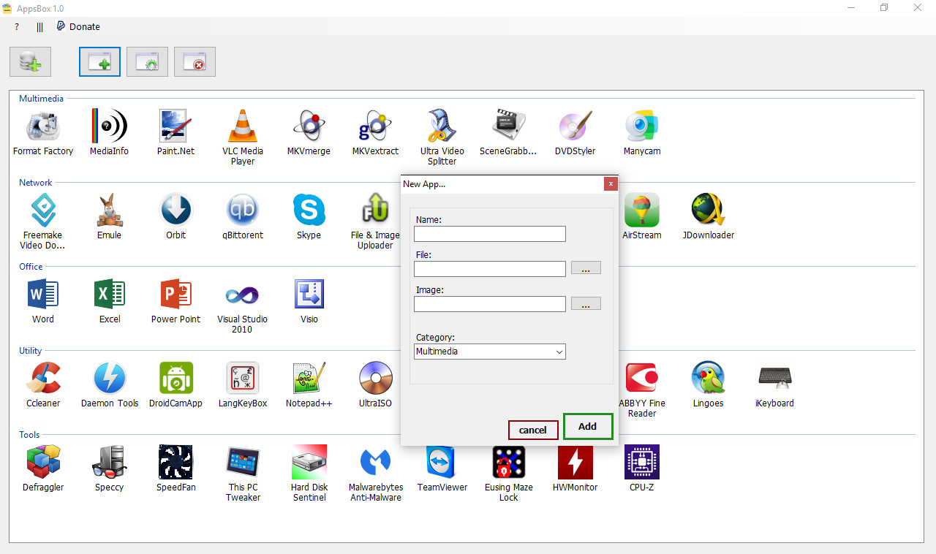The height and width of the screenshot is (554, 936).
Task: Open VLC Media Player icon
Action: coord(243,126)
